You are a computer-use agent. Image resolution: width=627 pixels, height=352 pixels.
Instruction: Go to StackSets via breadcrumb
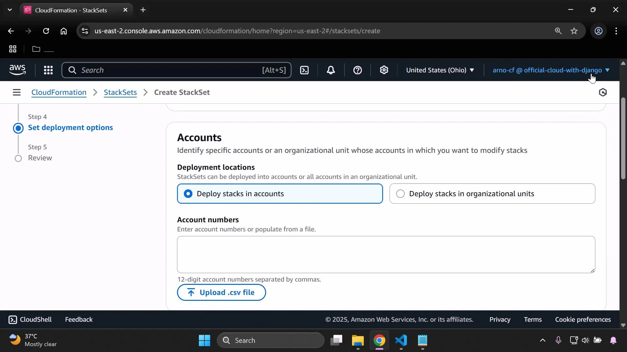(120, 92)
